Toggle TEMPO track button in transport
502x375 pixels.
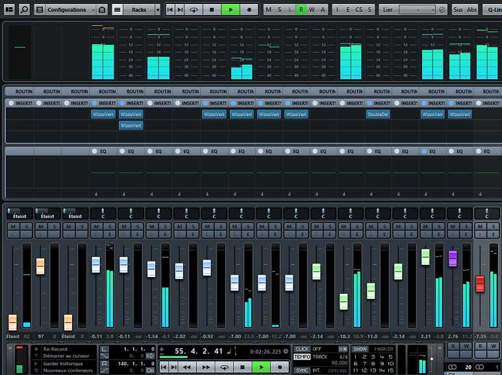(x=302, y=357)
